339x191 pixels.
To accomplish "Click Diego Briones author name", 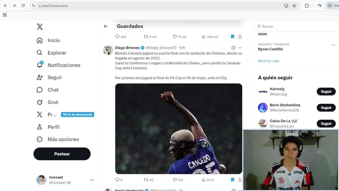I will [127, 48].
